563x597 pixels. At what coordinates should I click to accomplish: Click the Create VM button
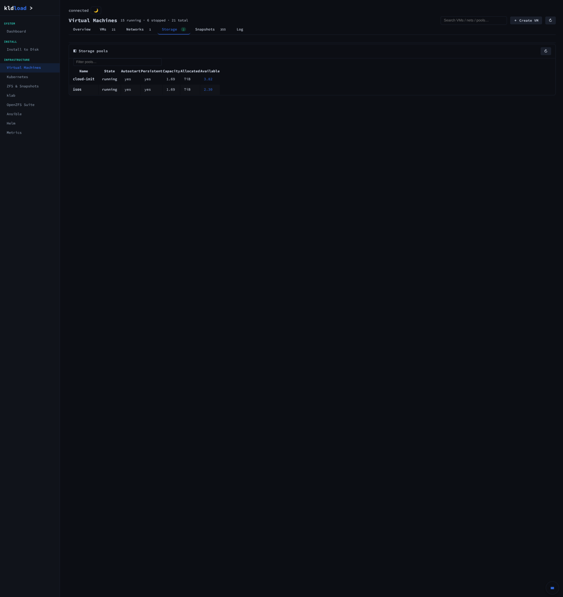tap(526, 21)
